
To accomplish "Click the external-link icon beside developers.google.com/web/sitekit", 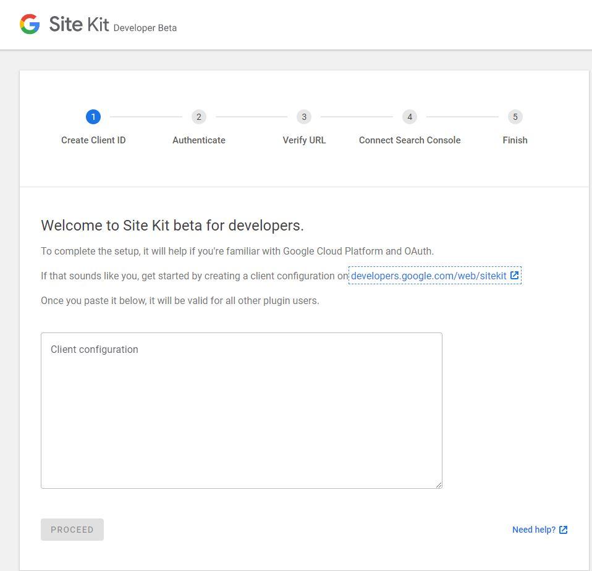I will [x=514, y=276].
